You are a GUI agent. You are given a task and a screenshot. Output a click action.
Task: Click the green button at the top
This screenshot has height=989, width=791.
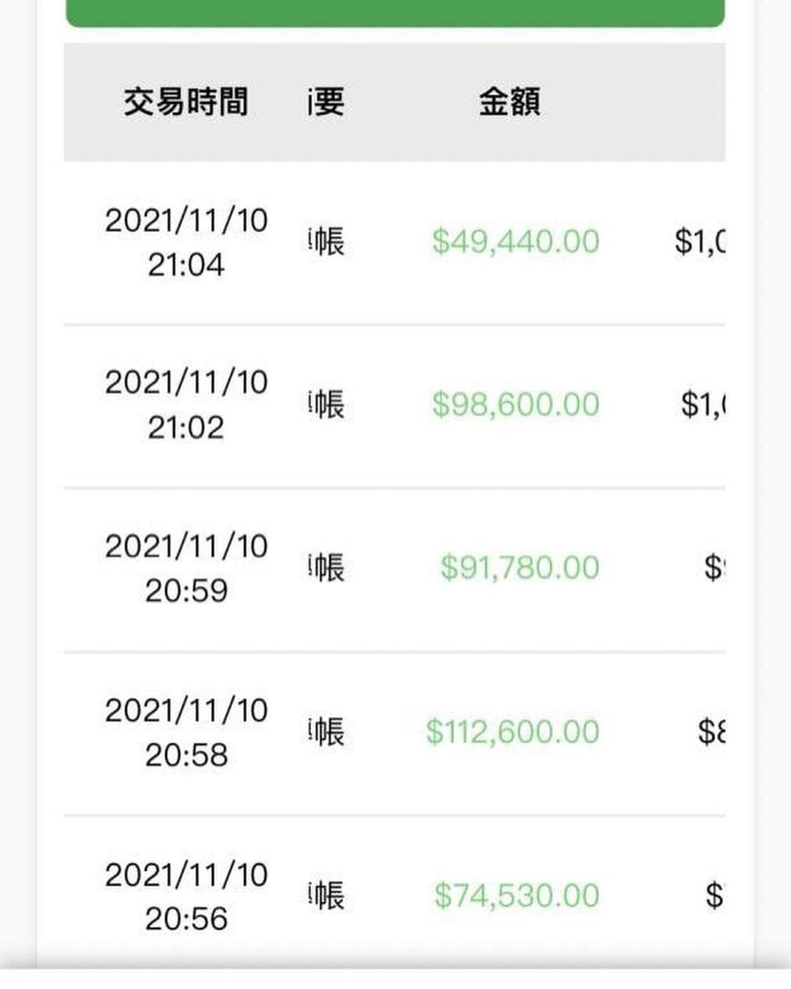[x=395, y=12]
